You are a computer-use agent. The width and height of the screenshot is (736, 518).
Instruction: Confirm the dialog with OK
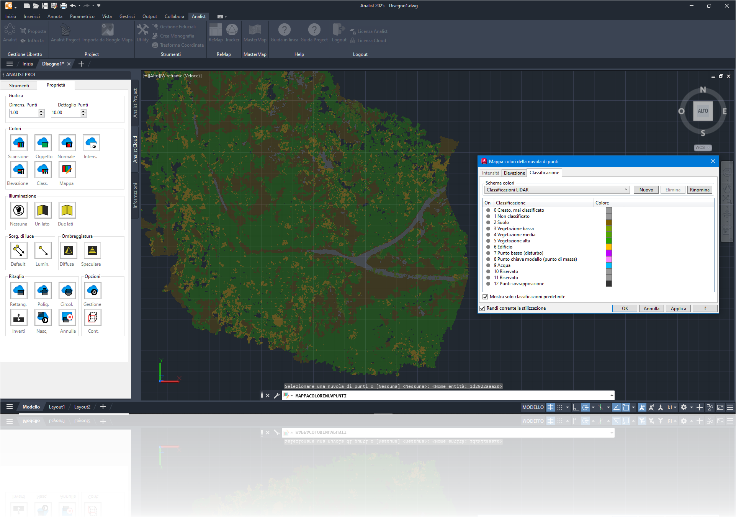[625, 309]
